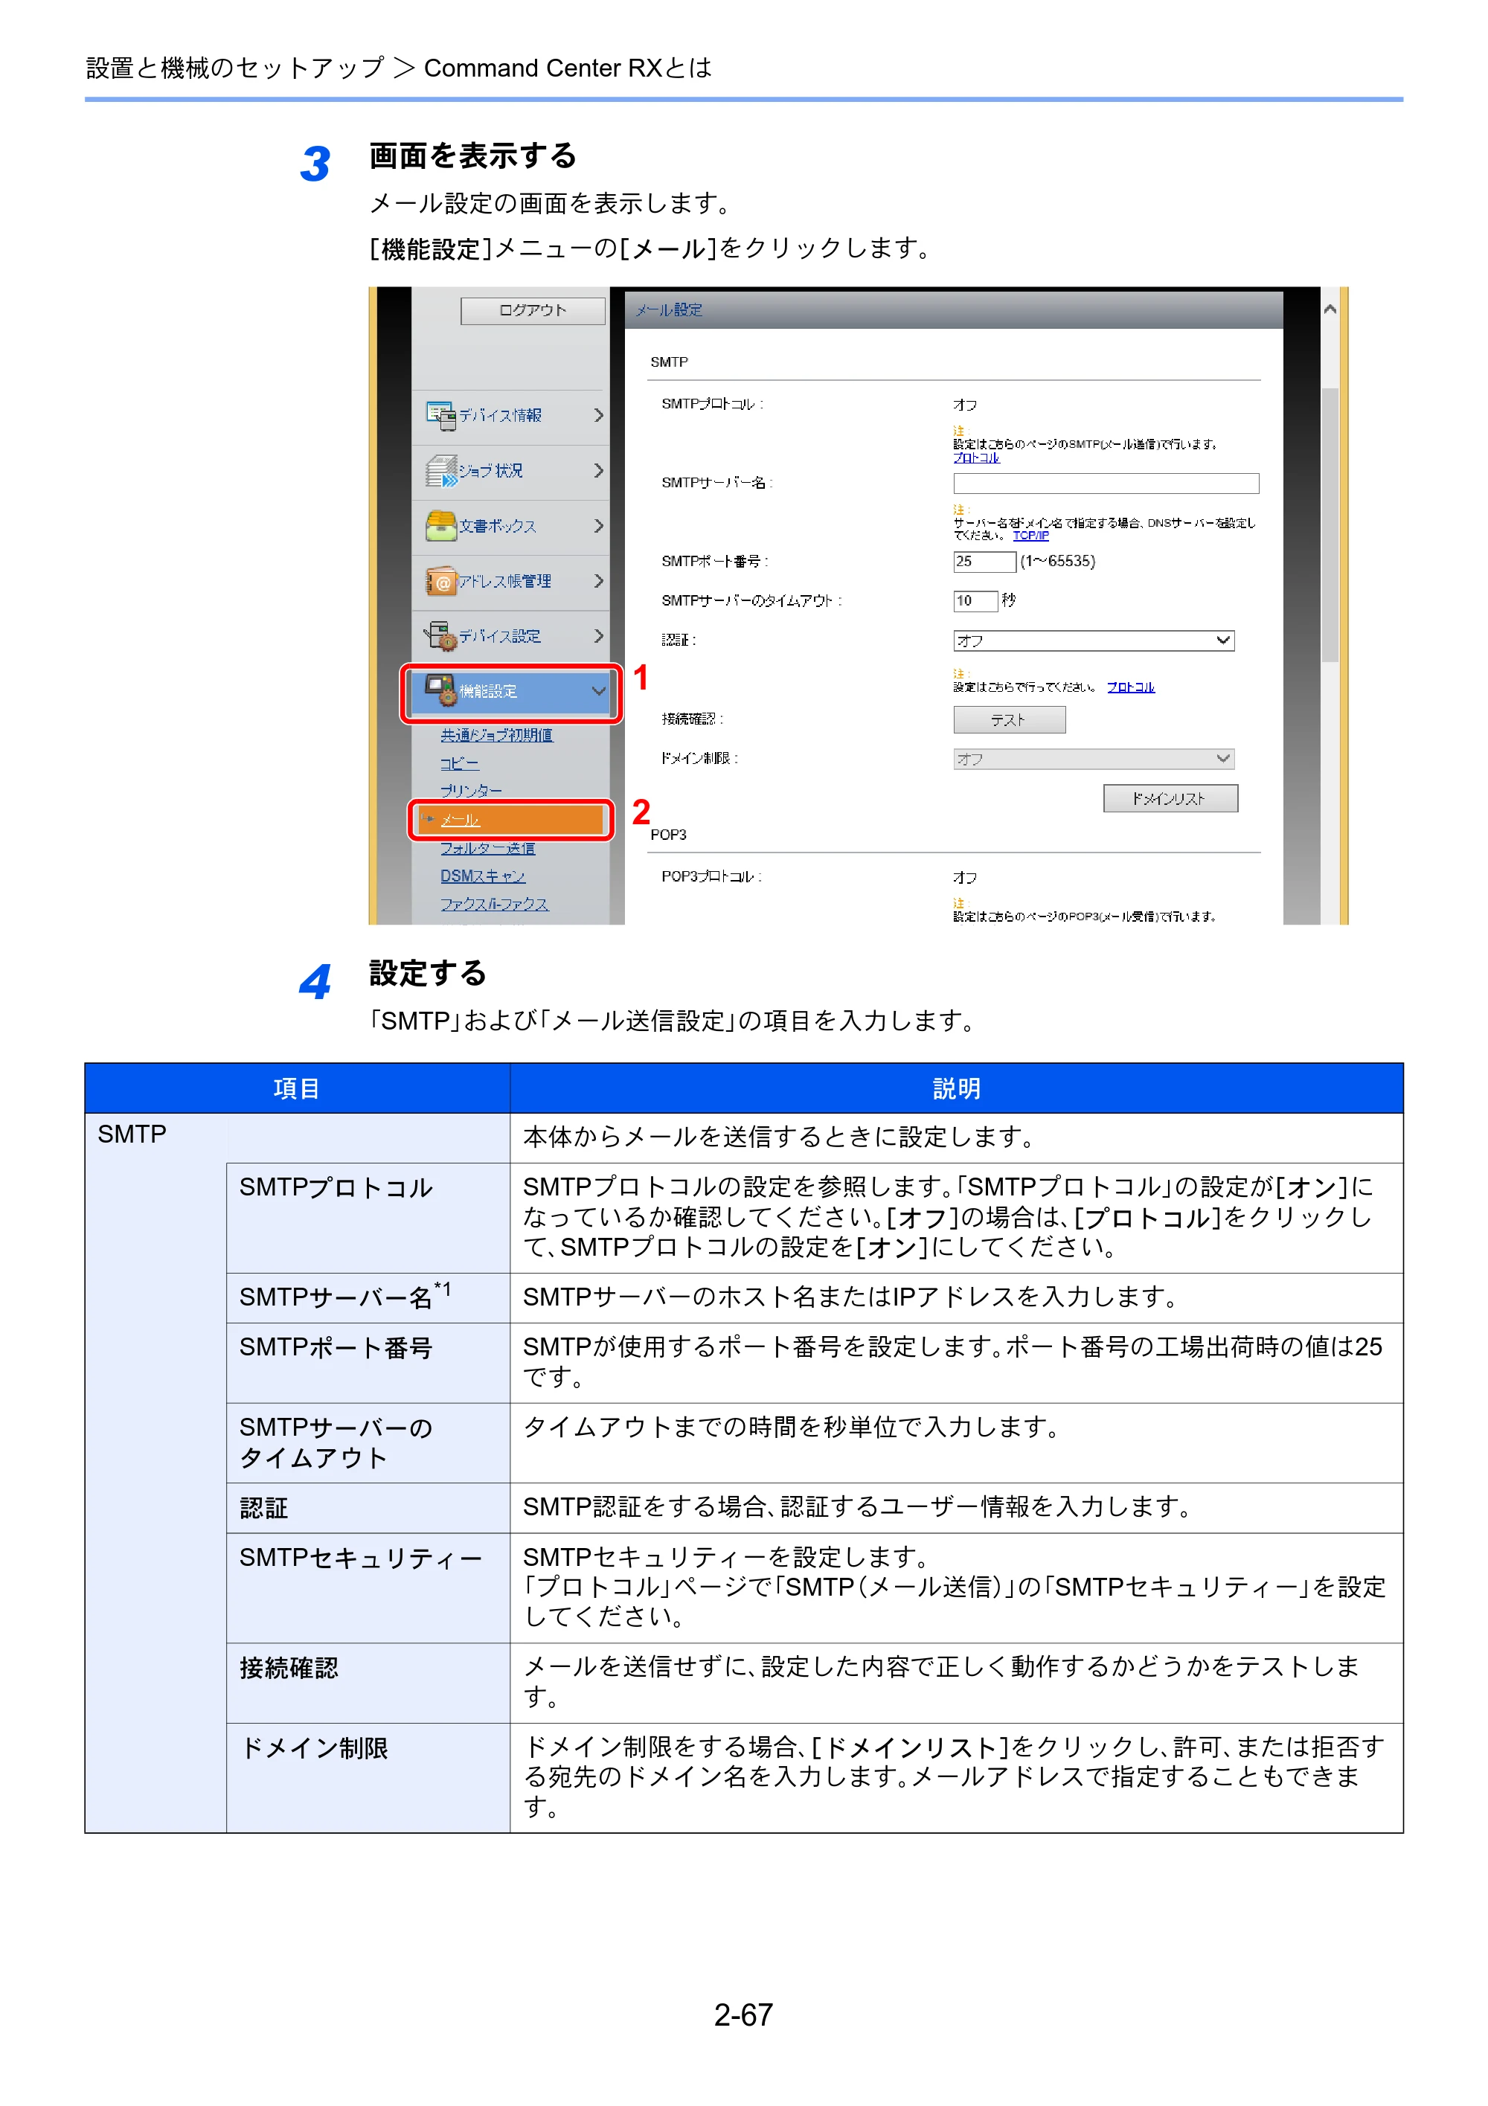Click the 接続確認 label in screenshot
Screen dimensions: 1488x2106
click(x=692, y=719)
